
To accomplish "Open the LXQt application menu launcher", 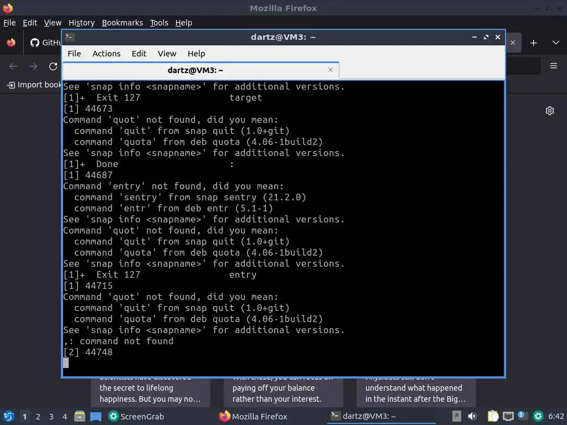I will coord(8,416).
